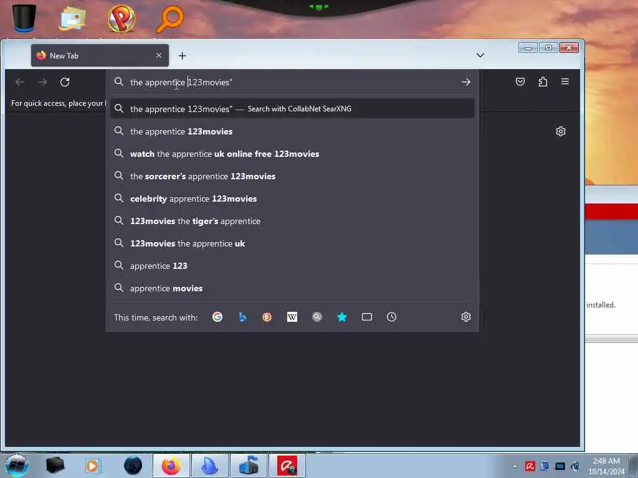Viewport: 638px width, 478px height.
Task: Reload the page with the refresh icon
Action: [65, 82]
